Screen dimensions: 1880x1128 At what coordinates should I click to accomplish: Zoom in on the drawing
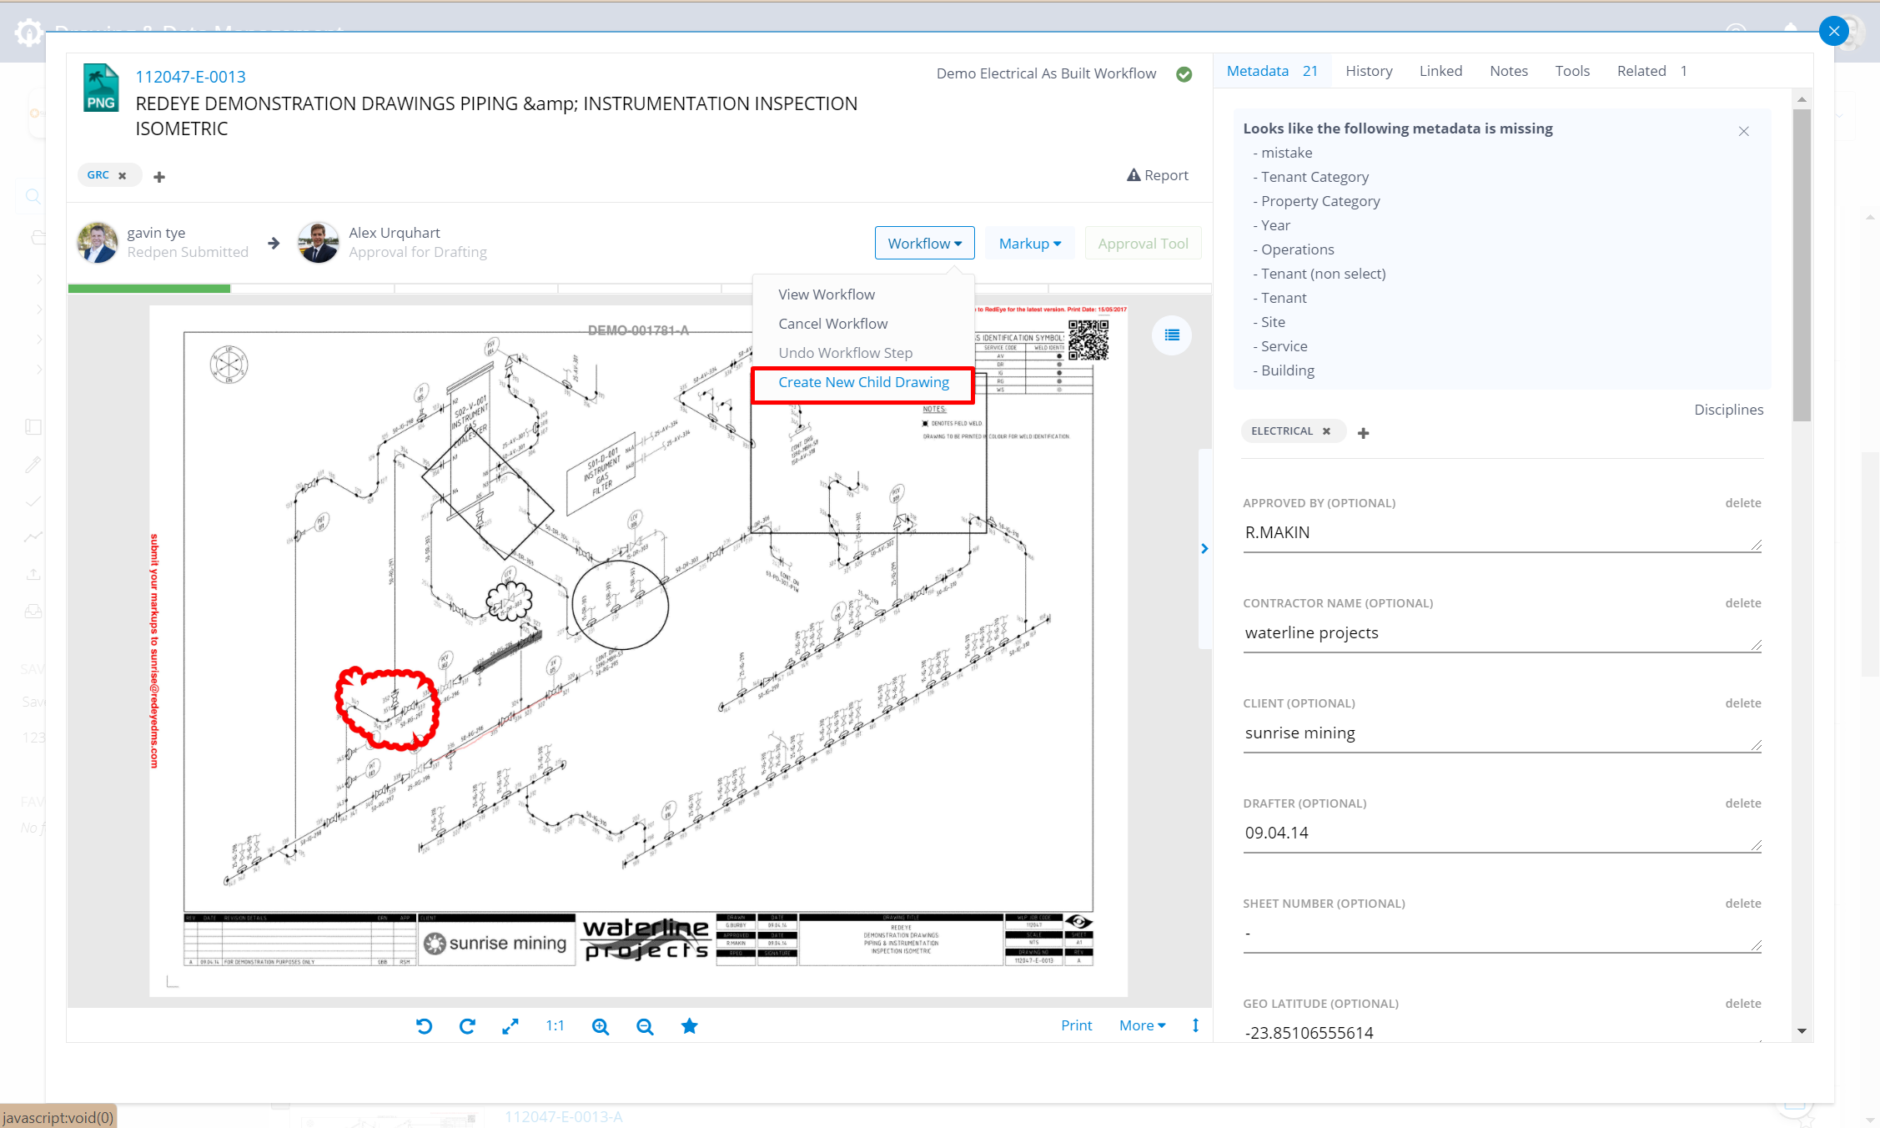pyautogui.click(x=601, y=1026)
